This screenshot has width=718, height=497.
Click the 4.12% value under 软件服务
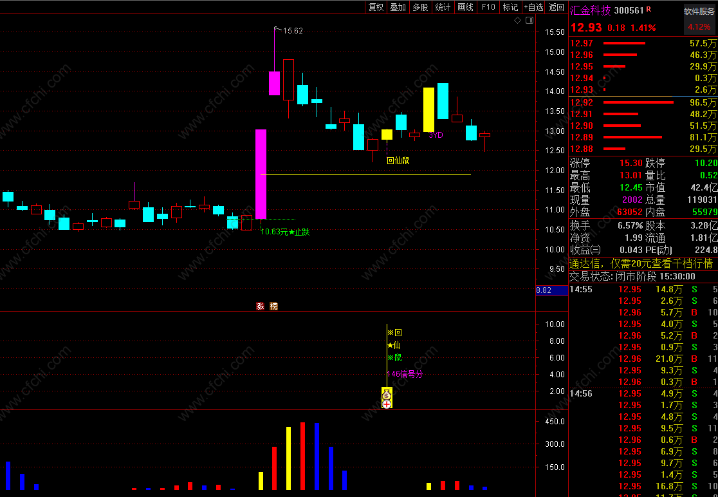[x=699, y=27]
